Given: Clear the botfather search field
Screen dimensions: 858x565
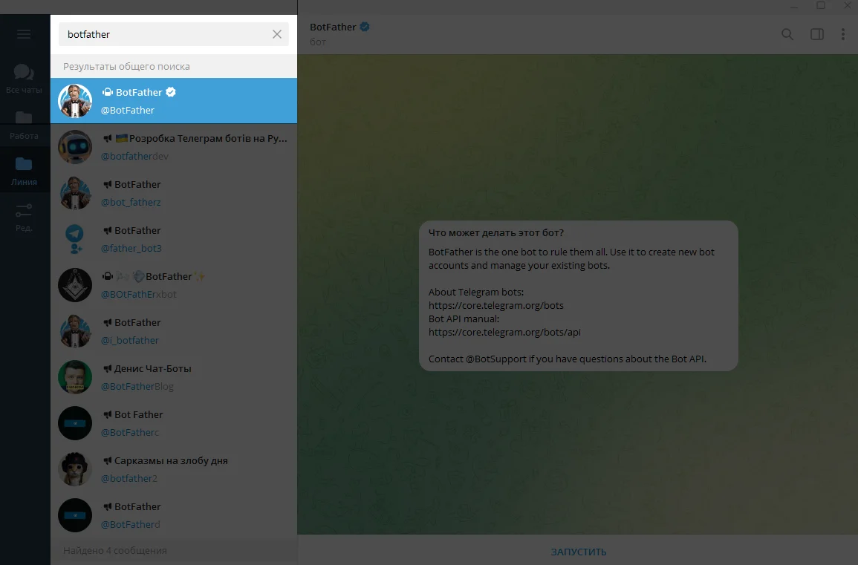Looking at the screenshot, I should [277, 34].
